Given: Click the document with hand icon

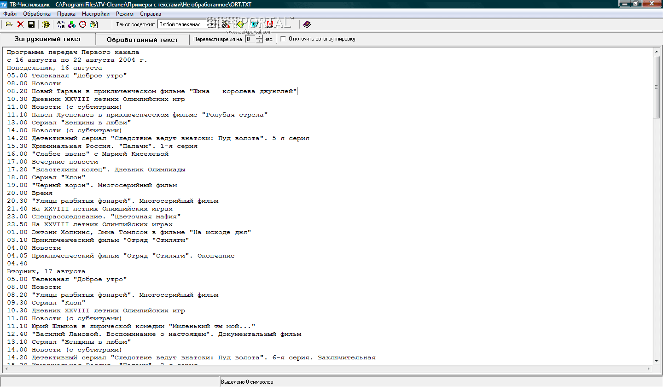Looking at the screenshot, I should click(94, 24).
